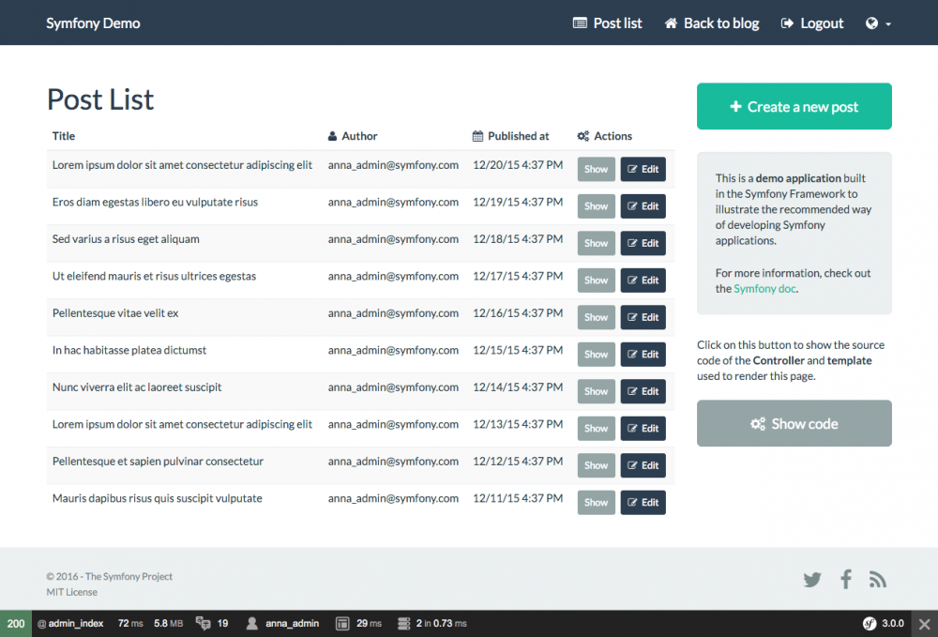This screenshot has height=637, width=938.
Task: Edit the 12/20/15 Lorem ipsum post
Action: tap(643, 169)
